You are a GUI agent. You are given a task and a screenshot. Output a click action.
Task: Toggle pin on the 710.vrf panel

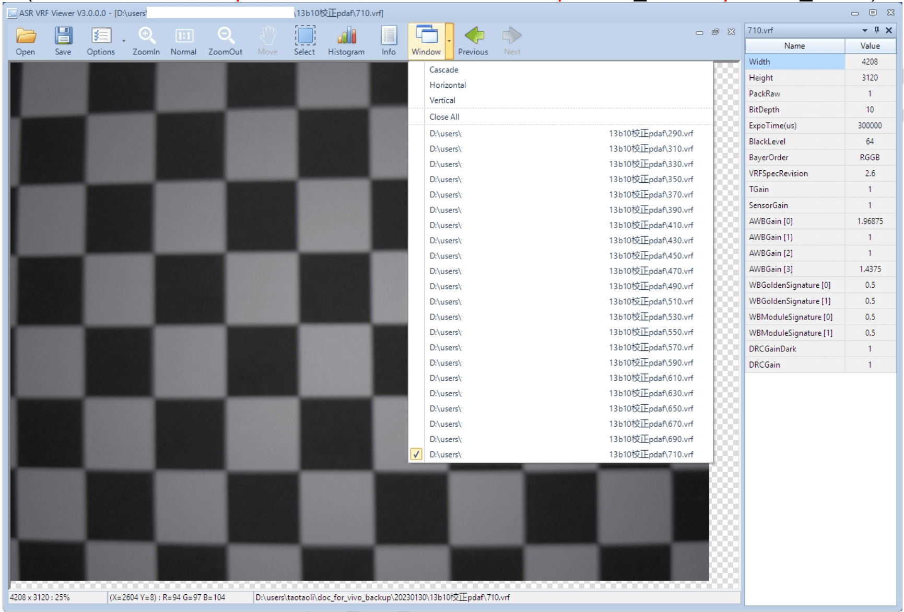[x=877, y=30]
